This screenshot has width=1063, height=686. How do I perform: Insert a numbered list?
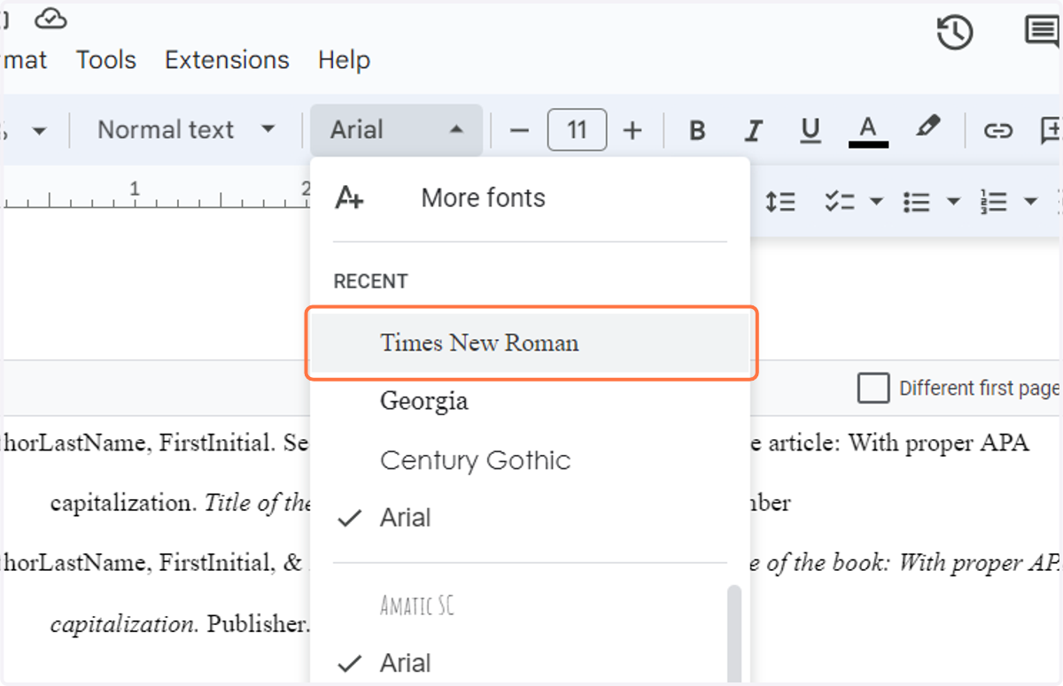(x=994, y=202)
